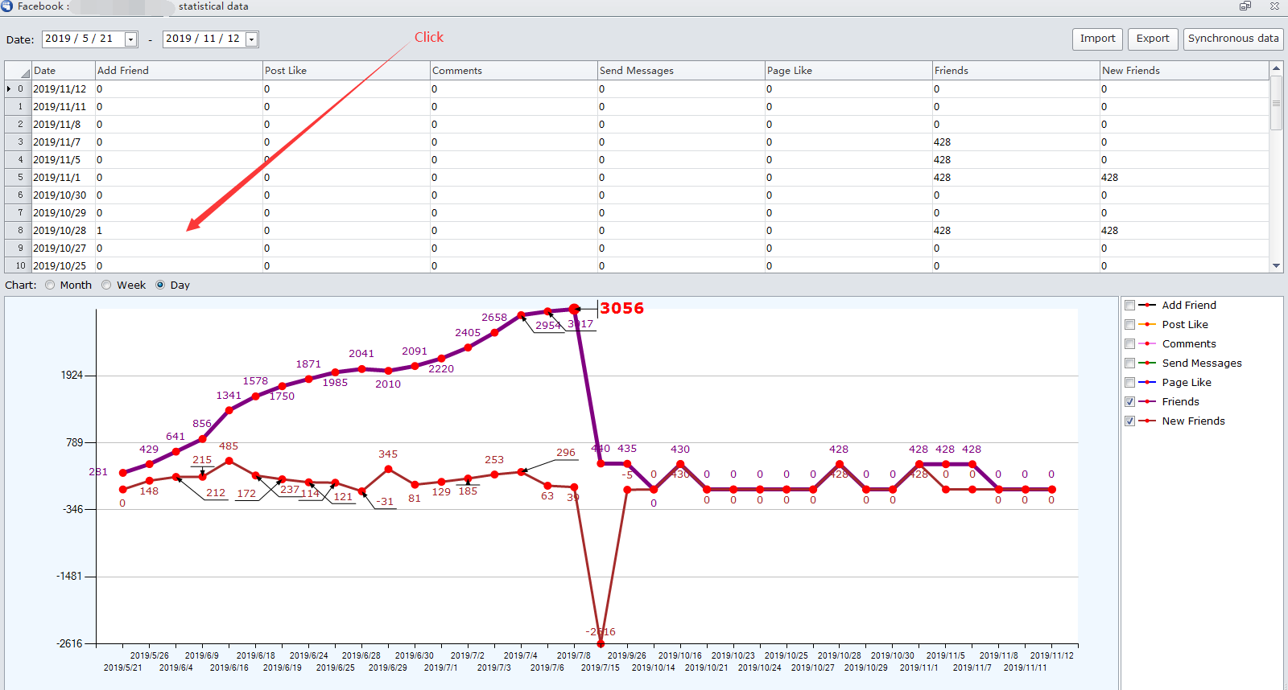Click the Import button
1288x690 pixels.
(x=1097, y=39)
